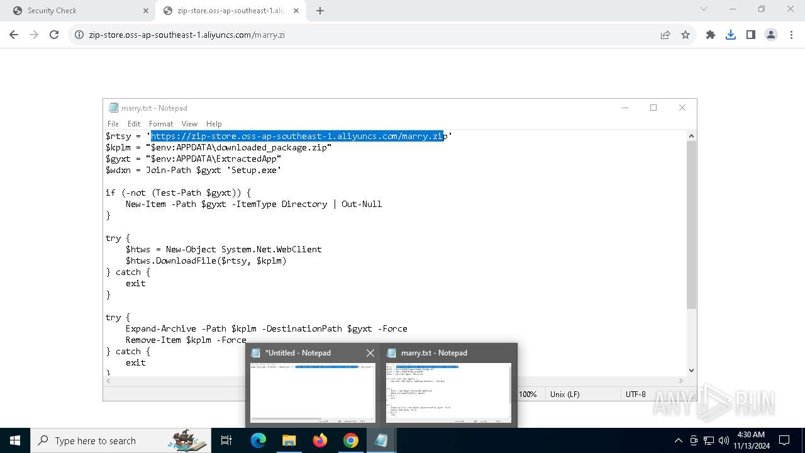The image size is (805, 453).
Task: Open the Help menu in Notepad
Action: pyautogui.click(x=214, y=124)
